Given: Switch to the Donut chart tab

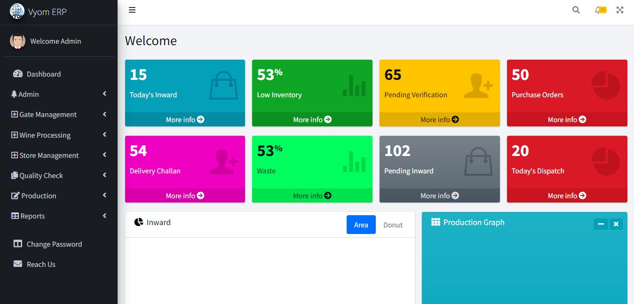Looking at the screenshot, I should 393,225.
